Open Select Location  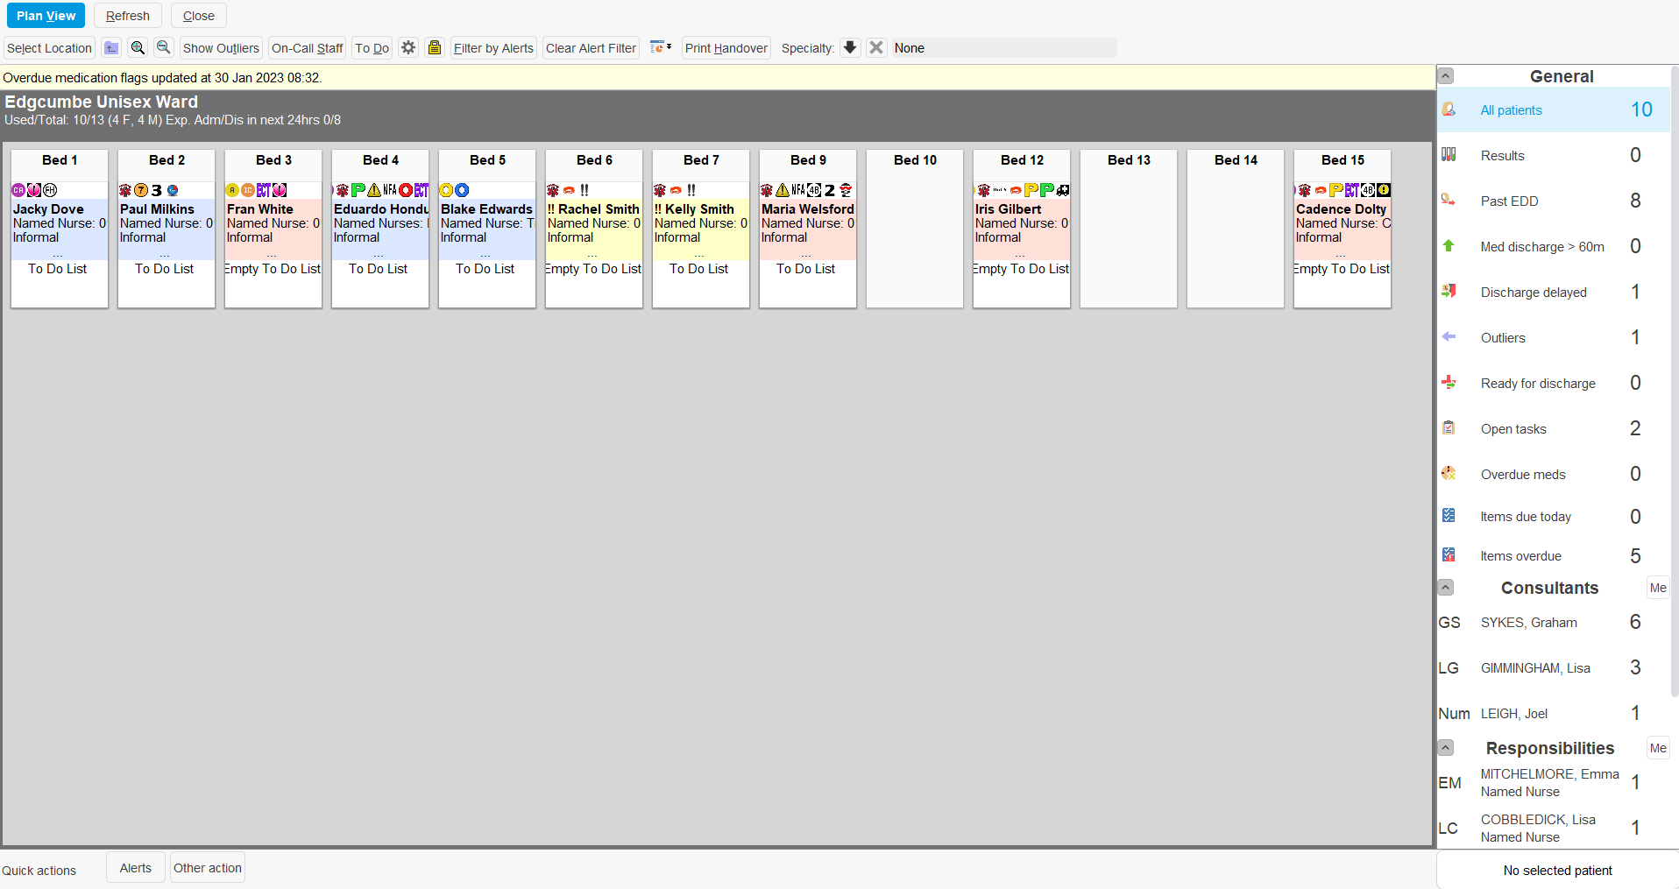click(x=49, y=48)
